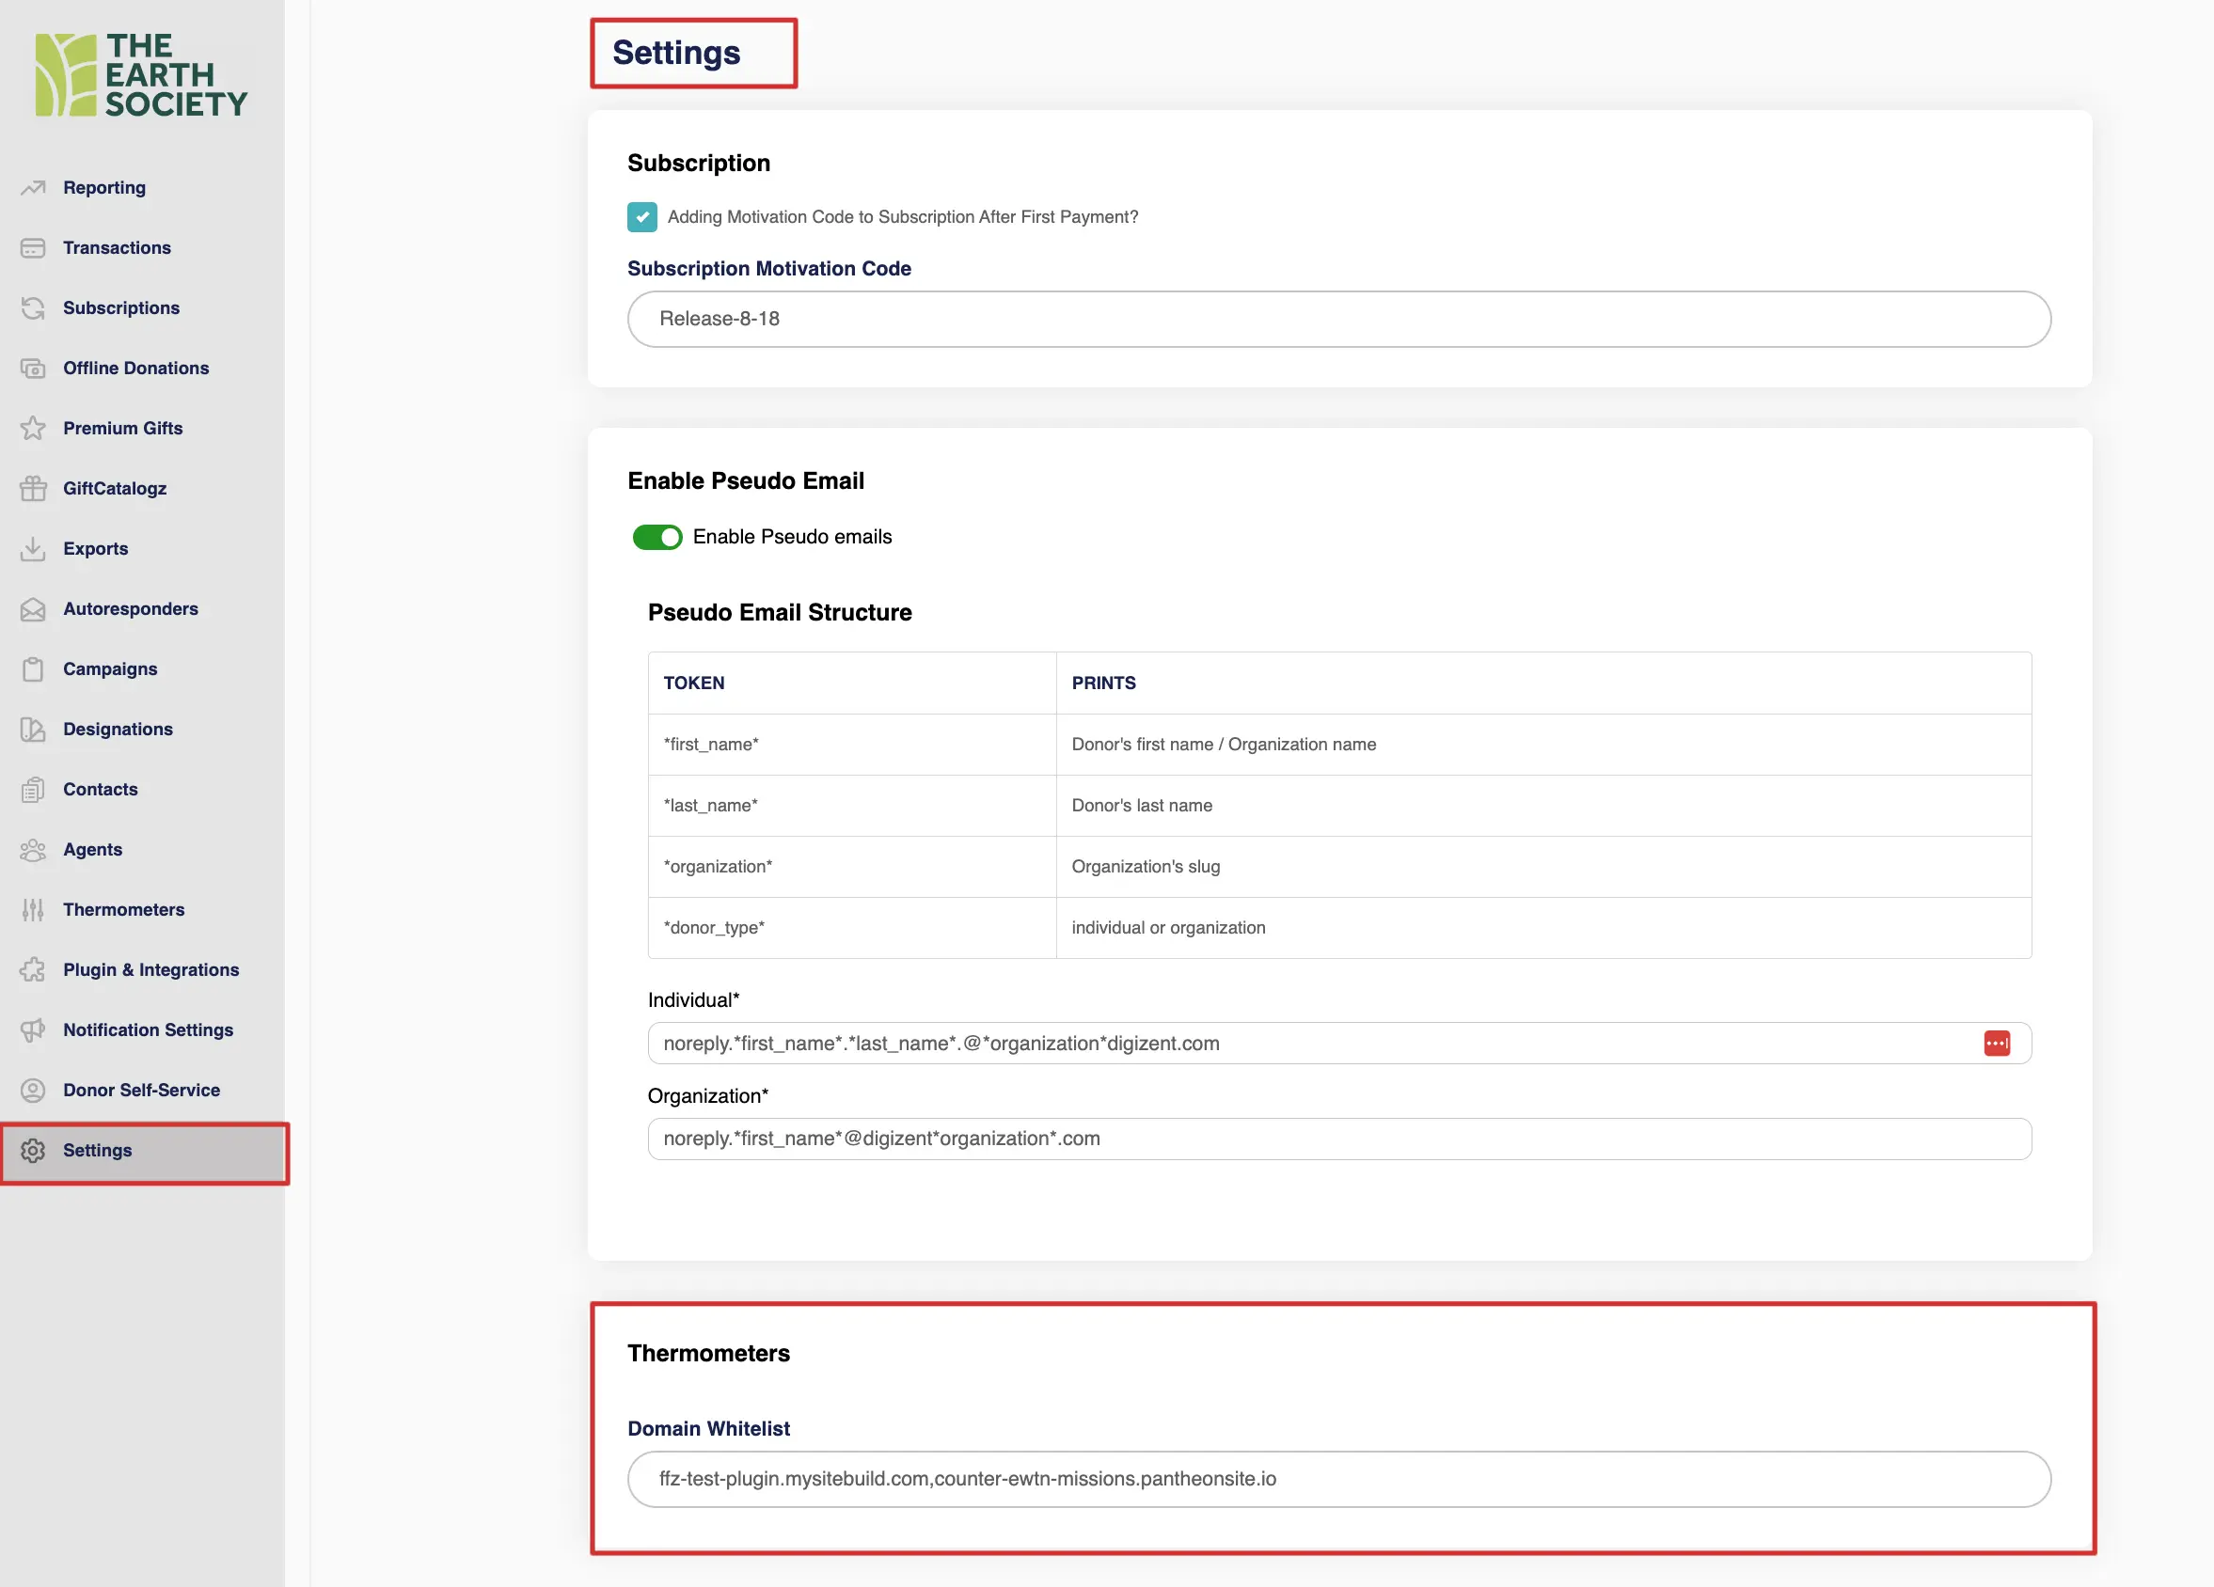Click the Settings gear icon in sidebar
This screenshot has height=1587, width=2214.
33,1151
